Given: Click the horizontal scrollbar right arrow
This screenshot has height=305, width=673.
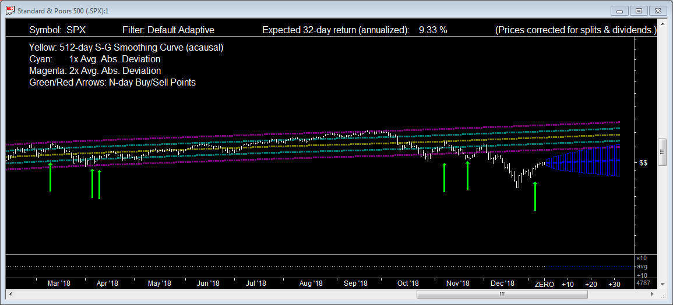Looking at the screenshot, I should pyautogui.click(x=653, y=295).
